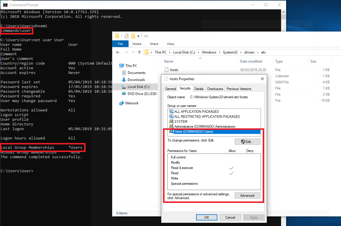Viewport: 341px width, 226px height.
Task: Click Cancel in hosts Properties dialog
Action: (230, 217)
